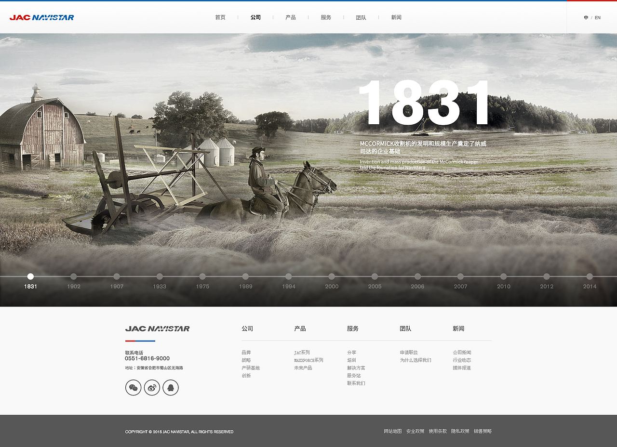Viewport: 617px width, 447px height.
Task: Jump to 1975 on the timeline
Action: [x=202, y=276]
